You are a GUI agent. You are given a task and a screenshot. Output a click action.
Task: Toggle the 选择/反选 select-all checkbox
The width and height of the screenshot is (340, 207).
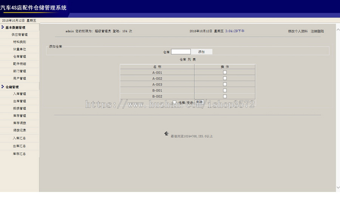[174, 102]
